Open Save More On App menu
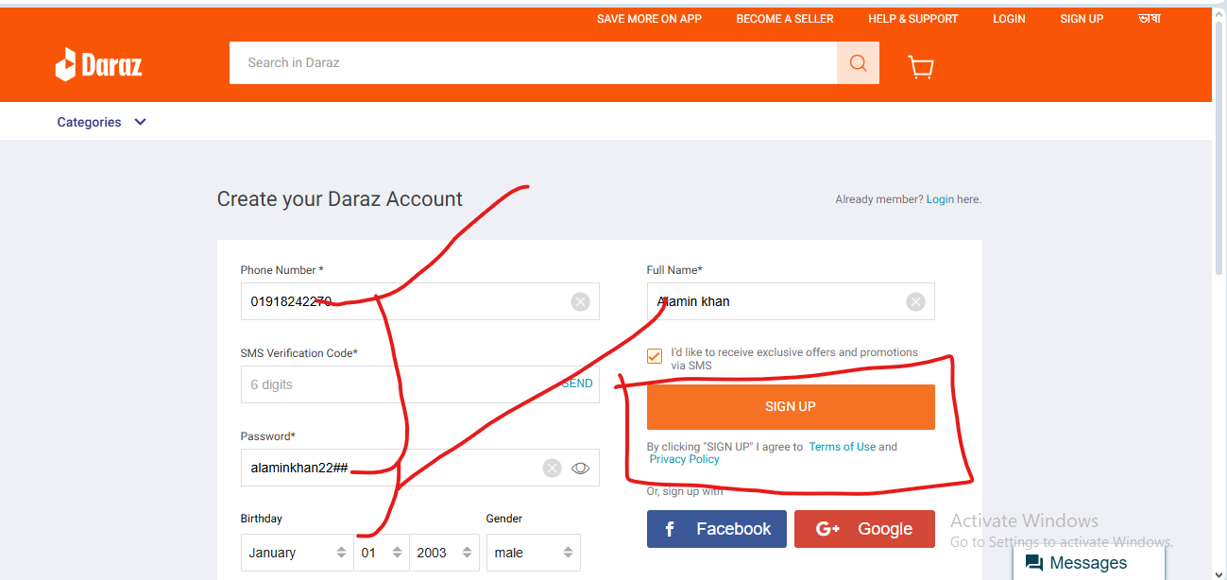The image size is (1227, 580). pyautogui.click(x=649, y=19)
